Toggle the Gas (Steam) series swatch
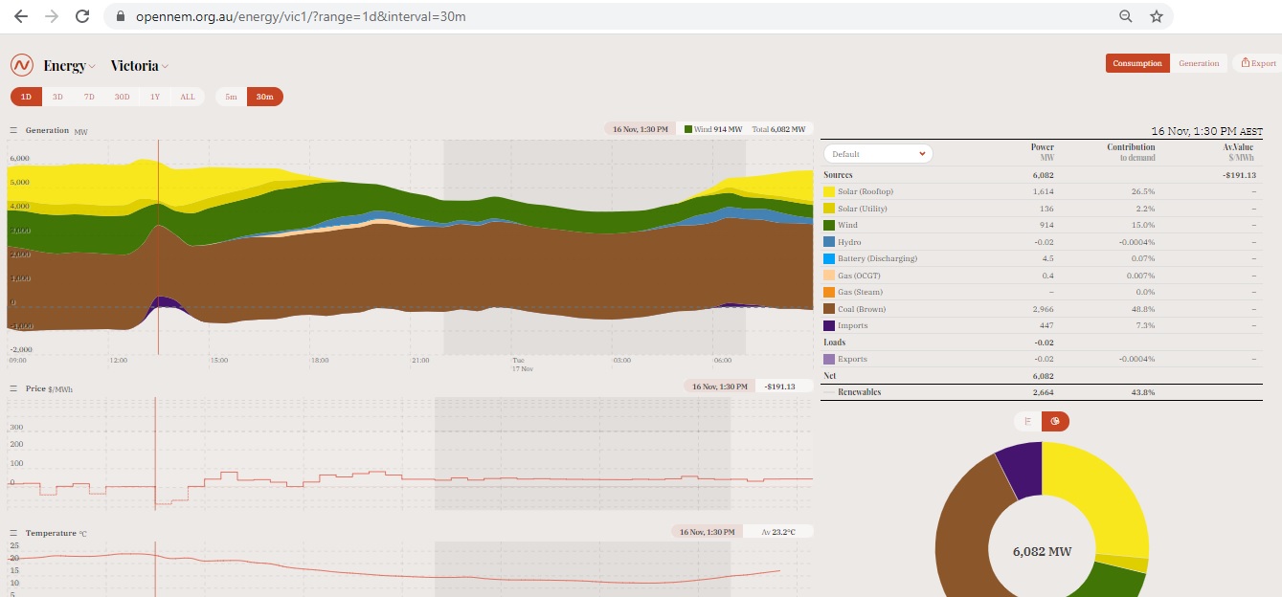 [x=829, y=292]
